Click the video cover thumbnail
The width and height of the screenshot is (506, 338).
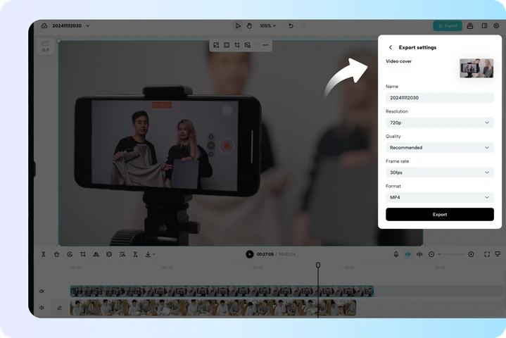(476, 68)
